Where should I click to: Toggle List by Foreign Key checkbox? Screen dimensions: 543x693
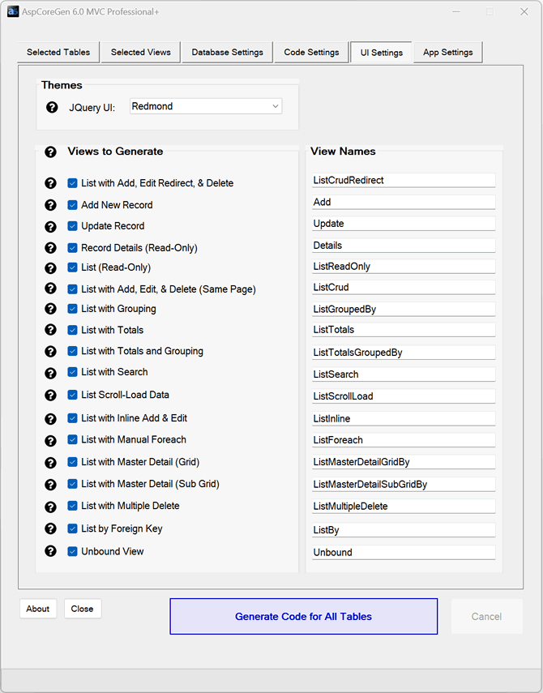tap(73, 528)
